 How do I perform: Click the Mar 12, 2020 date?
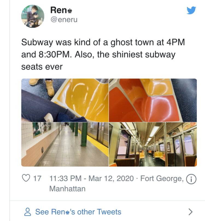(x=111, y=179)
